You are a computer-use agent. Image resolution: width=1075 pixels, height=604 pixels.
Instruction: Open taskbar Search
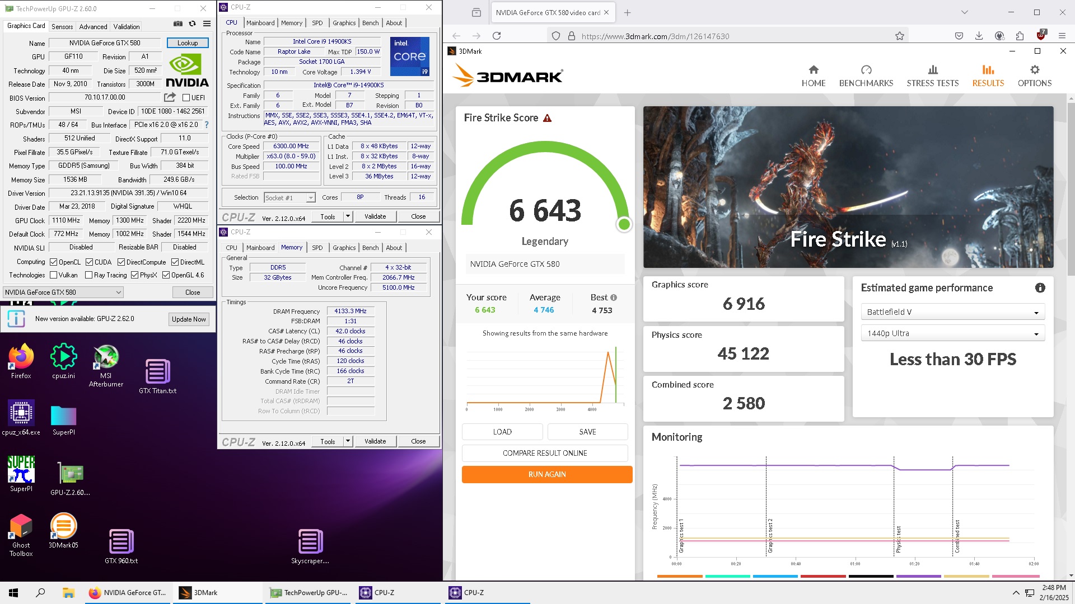(40, 593)
